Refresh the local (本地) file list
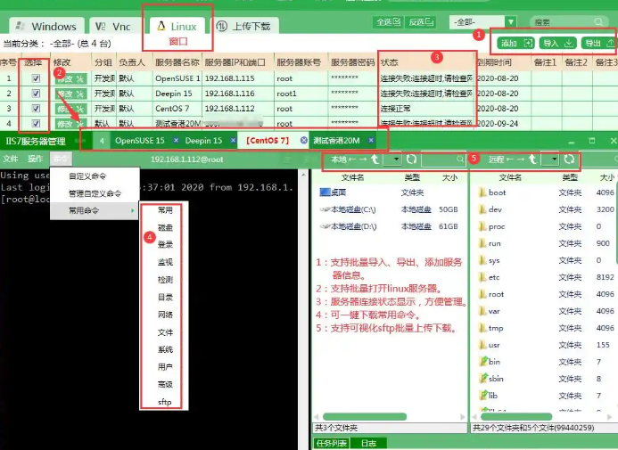 [411, 159]
